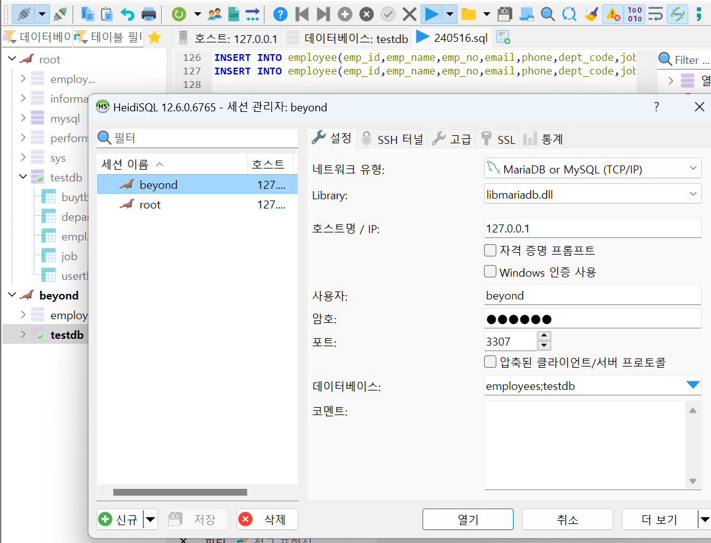Click the undo arrow icon
The height and width of the screenshot is (543, 711).
coord(127,14)
